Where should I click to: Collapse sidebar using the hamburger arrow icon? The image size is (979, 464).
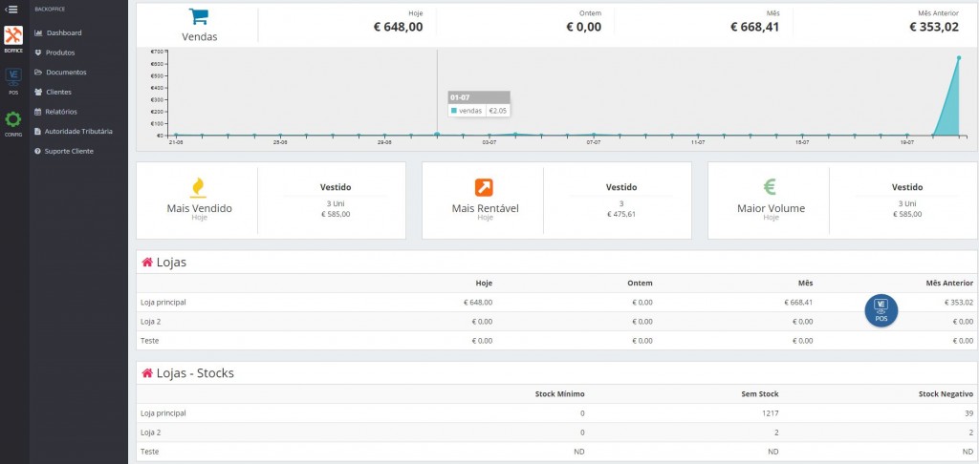click(x=11, y=10)
